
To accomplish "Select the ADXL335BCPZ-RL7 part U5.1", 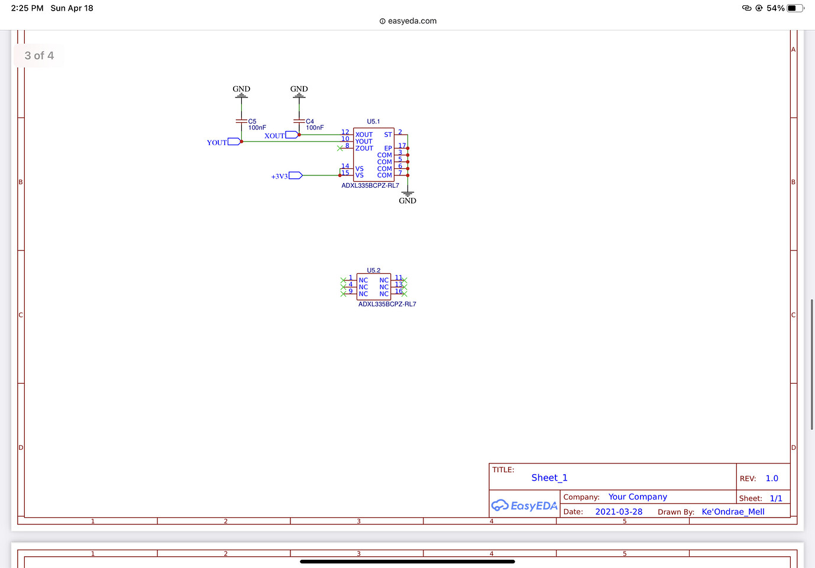I will click(x=374, y=155).
